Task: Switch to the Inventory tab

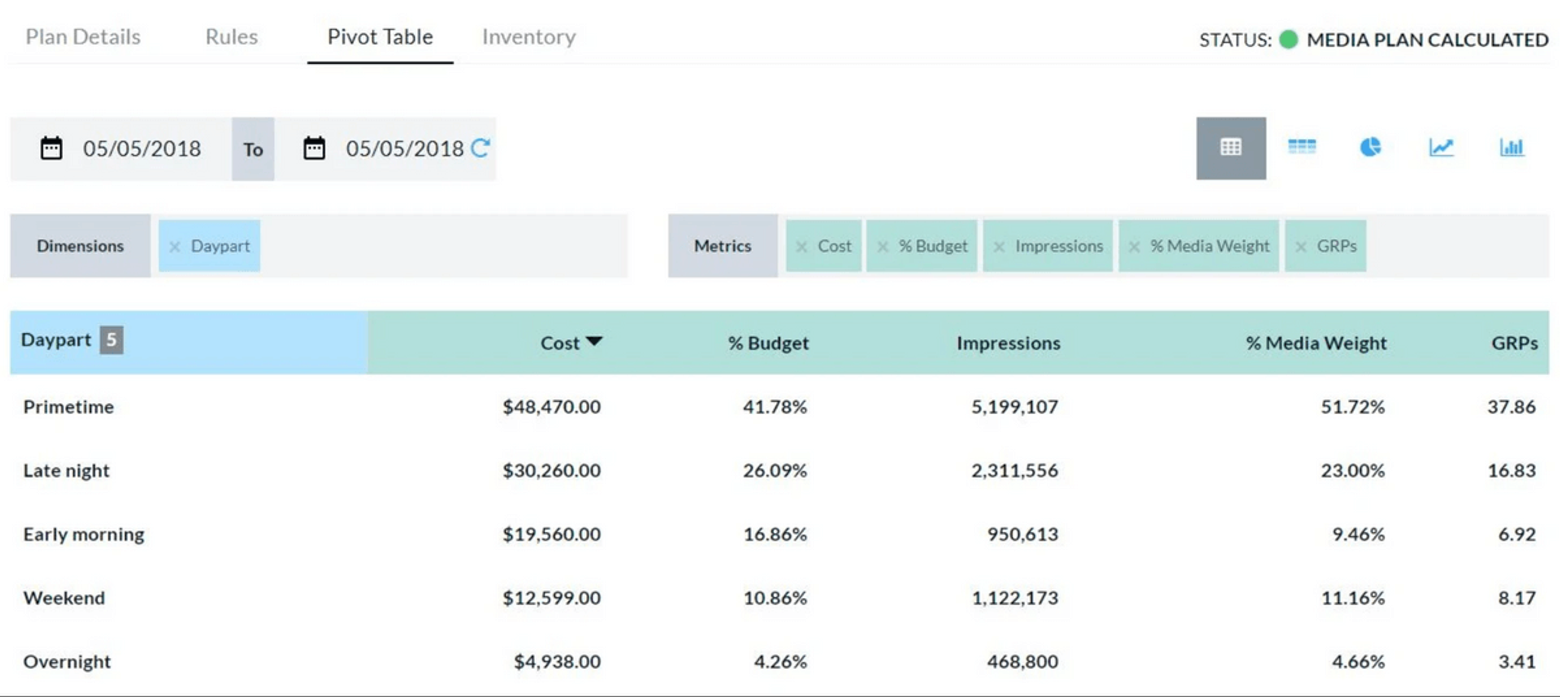Action: click(528, 37)
